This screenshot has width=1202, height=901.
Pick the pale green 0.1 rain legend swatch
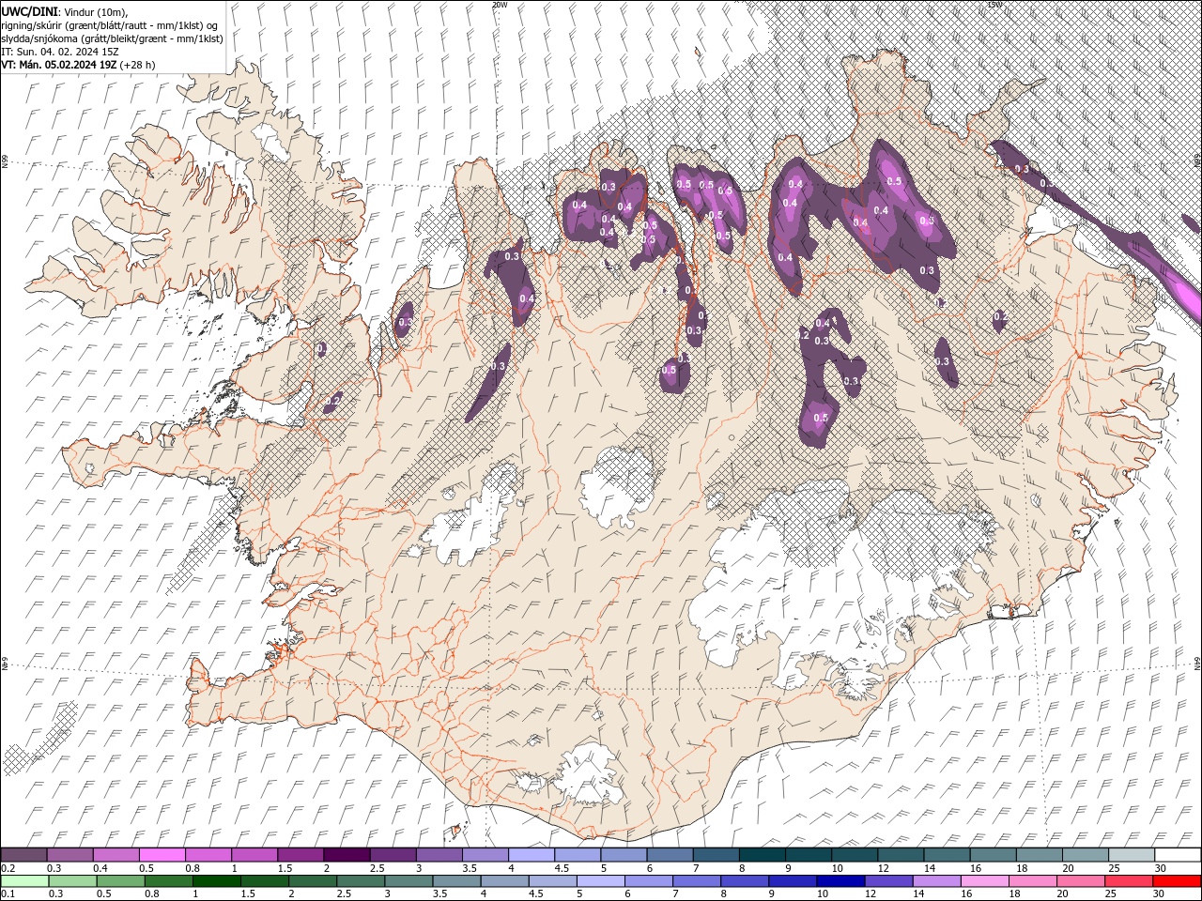[24, 881]
